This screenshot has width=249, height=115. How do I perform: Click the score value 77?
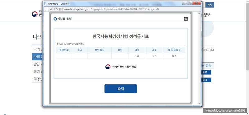coord(154,56)
